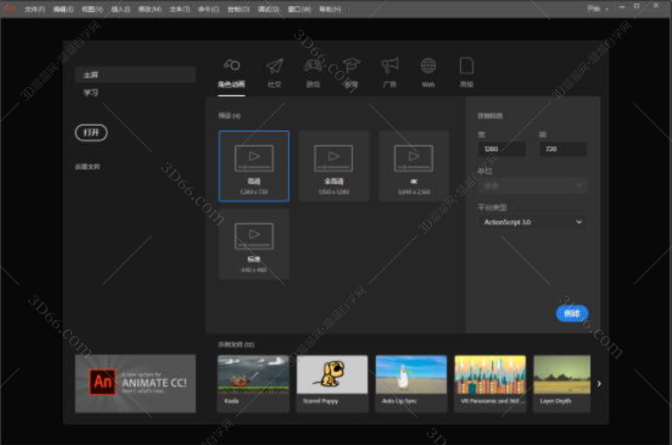Select the Game controller category icon
This screenshot has width=672, height=445.
pyautogui.click(x=314, y=66)
